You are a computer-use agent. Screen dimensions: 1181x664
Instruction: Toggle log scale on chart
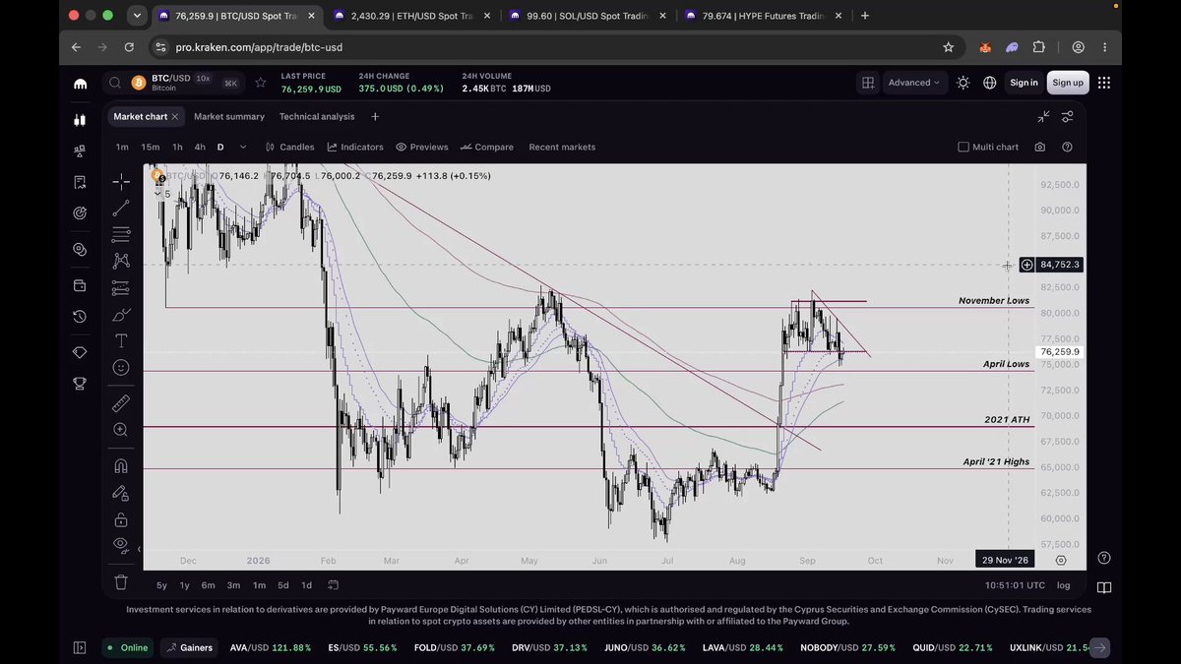[x=1064, y=585]
